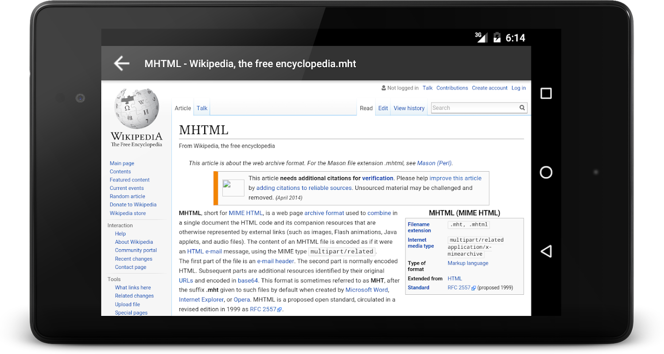This screenshot has height=354, width=664.
Task: Open the Article tab
Action: pyautogui.click(x=183, y=108)
